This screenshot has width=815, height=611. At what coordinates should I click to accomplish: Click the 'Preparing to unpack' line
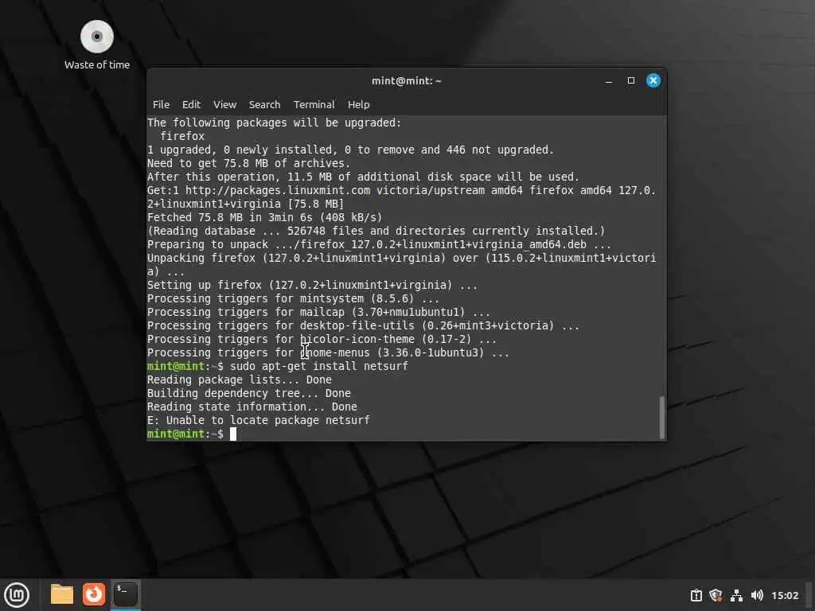[x=379, y=245]
